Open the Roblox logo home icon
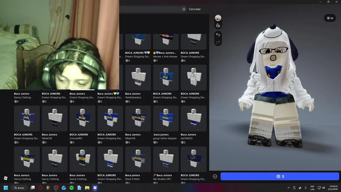The height and width of the screenshot is (192, 341). tap(6, 178)
